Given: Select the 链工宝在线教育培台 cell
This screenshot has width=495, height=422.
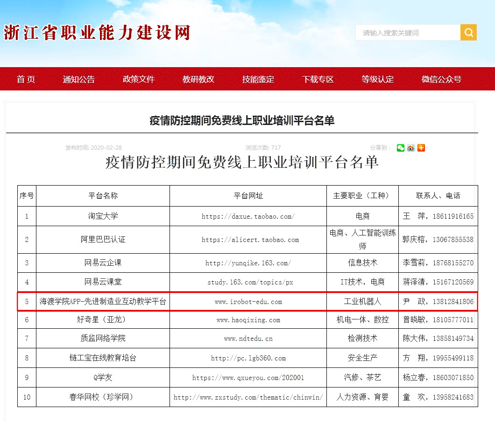Looking at the screenshot, I should pyautogui.click(x=103, y=358).
